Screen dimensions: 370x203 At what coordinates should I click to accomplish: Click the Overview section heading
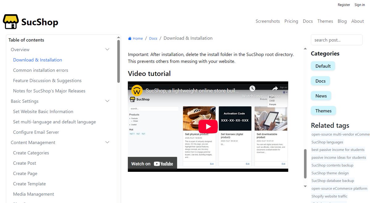click(x=20, y=50)
